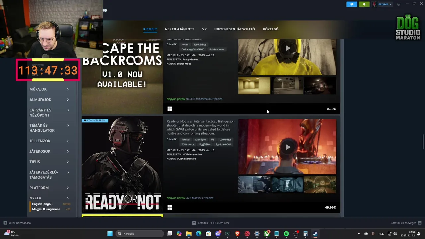Open Steam announcements megaphone button
Screen dimensions: 425x239
click(352, 4)
